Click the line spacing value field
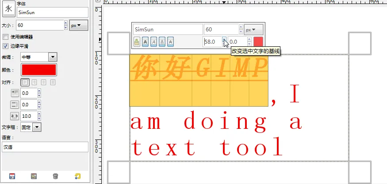387x184 pixels. pyautogui.click(x=29, y=105)
